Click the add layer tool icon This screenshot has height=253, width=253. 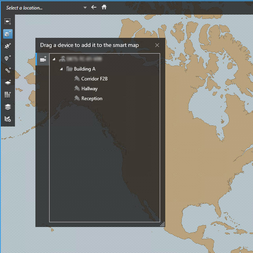tap(8, 83)
